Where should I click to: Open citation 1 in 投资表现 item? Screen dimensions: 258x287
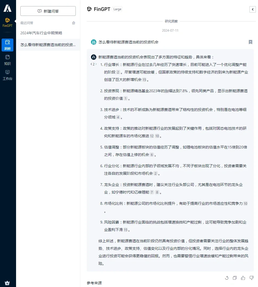(x=126, y=98)
